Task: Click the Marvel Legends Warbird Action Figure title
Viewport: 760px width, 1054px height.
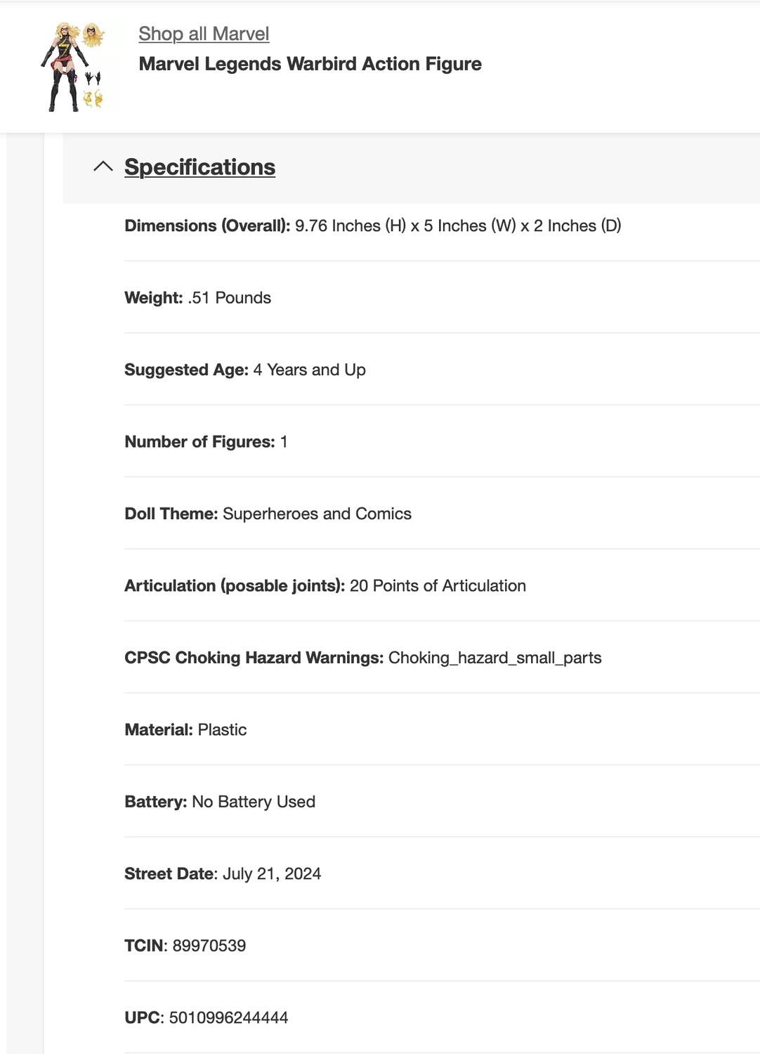Action: 310,64
